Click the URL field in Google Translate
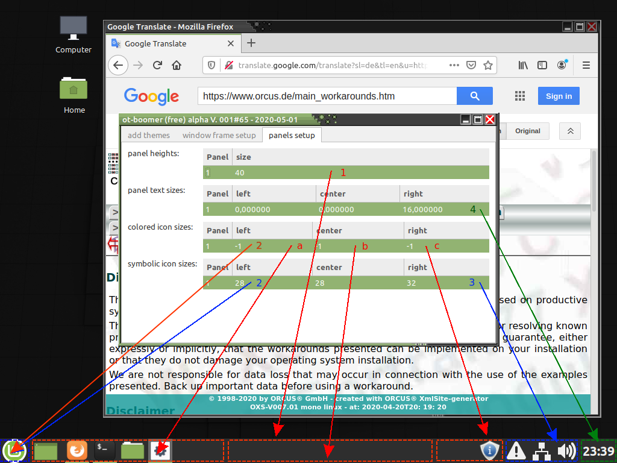This screenshot has height=463, width=617. click(x=327, y=96)
